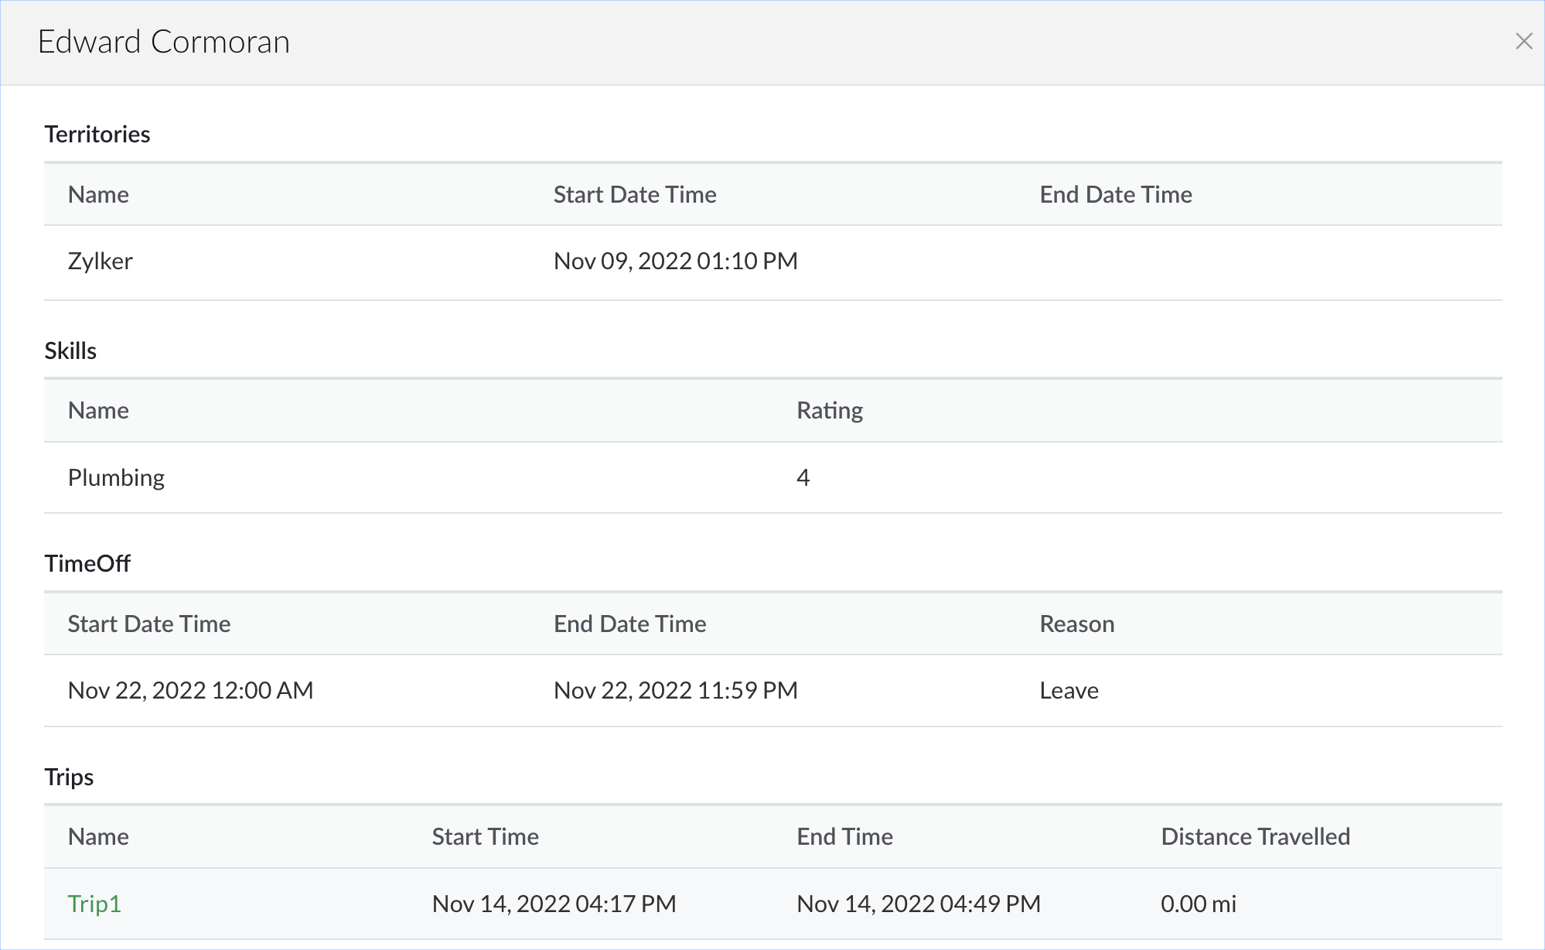Click the Leave reason cell

[x=1069, y=691]
